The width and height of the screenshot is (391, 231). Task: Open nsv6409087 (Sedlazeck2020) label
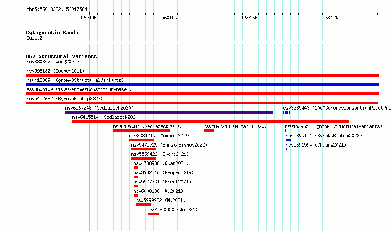click(147, 126)
